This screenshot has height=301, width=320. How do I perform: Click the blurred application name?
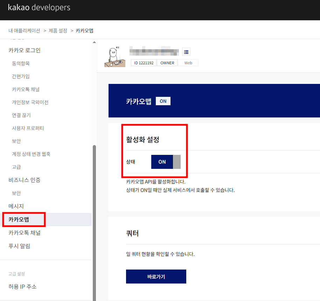point(154,51)
